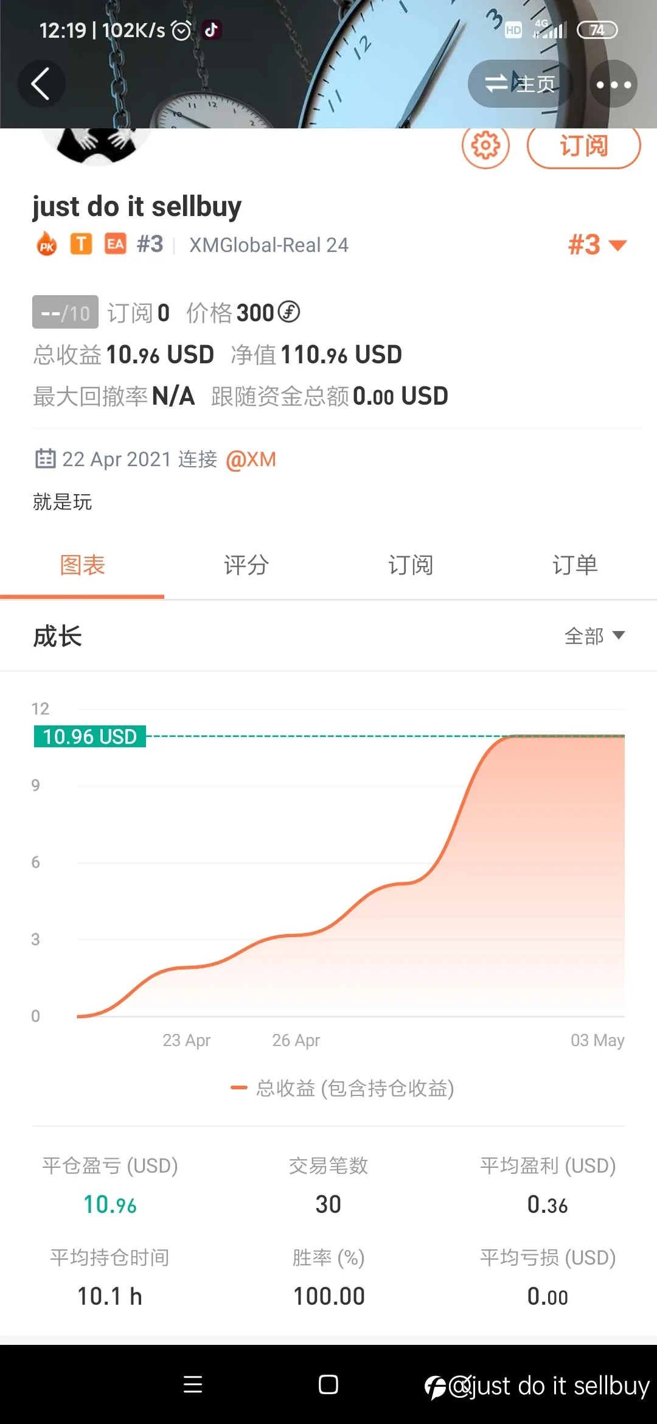The width and height of the screenshot is (657, 1424).
Task: Open the 全部 time range dropdown
Action: pos(594,636)
